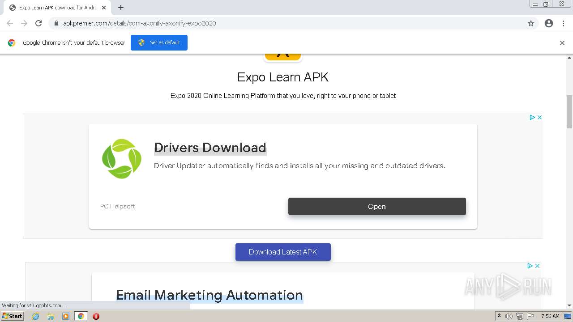This screenshot has height=322, width=573.
Task: Open Email Marketing Automation ad headline
Action: 210,295
